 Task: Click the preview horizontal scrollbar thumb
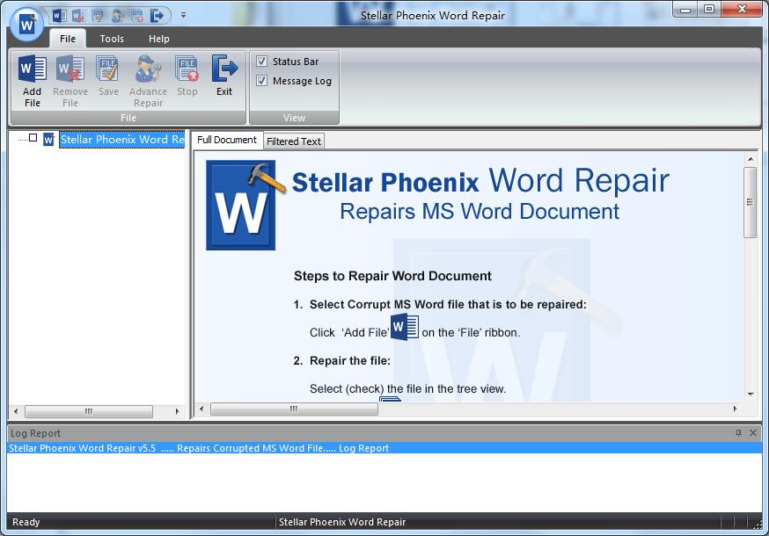point(294,409)
